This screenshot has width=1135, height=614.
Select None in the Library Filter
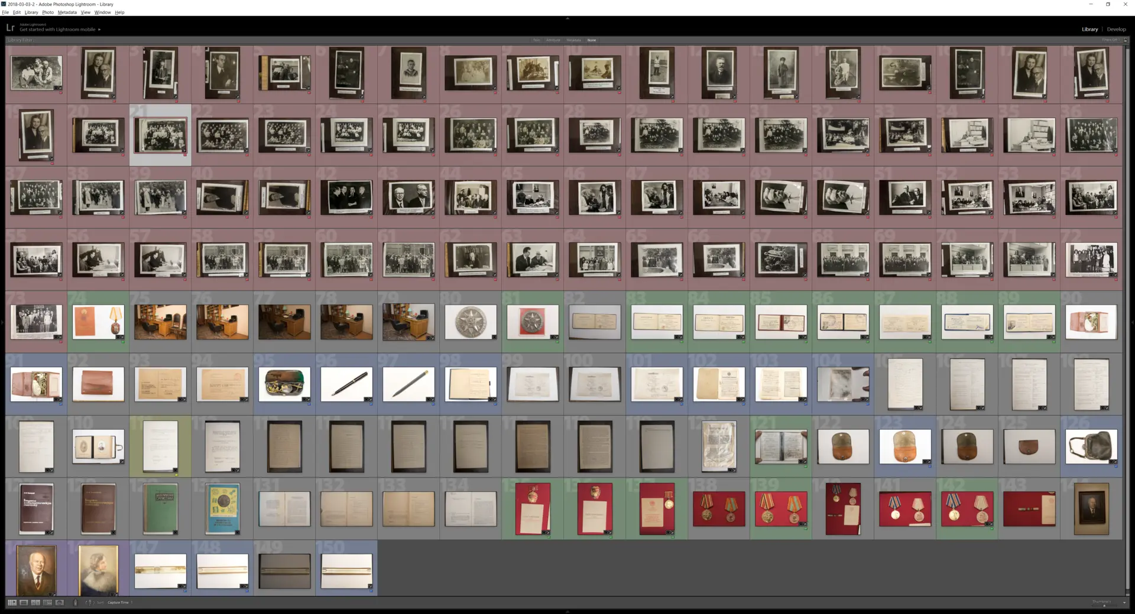(591, 40)
